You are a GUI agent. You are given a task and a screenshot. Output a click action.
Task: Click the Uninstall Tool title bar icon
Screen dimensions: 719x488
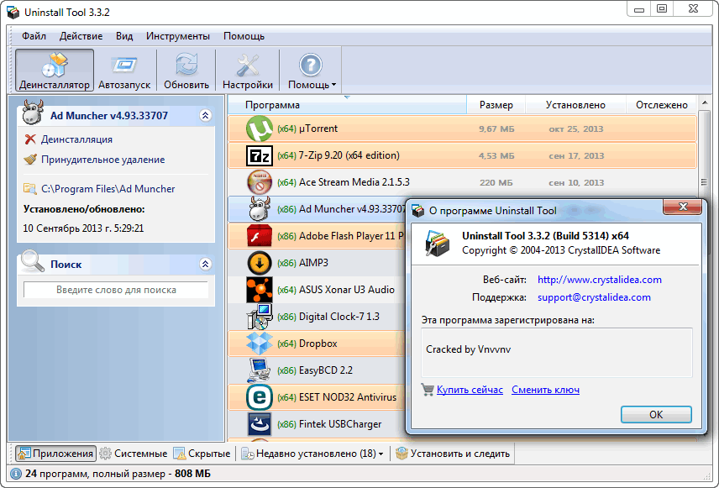[13, 13]
